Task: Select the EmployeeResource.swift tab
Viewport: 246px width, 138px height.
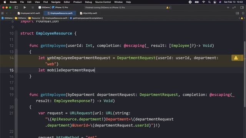Action: (x=60, y=13)
